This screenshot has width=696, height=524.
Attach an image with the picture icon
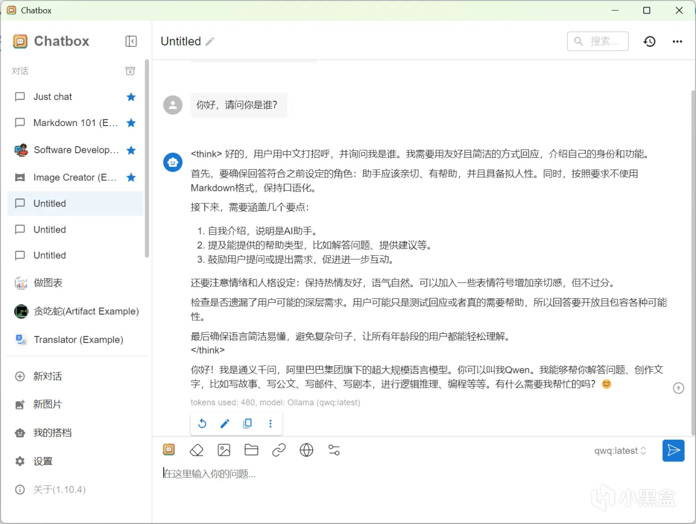point(224,450)
